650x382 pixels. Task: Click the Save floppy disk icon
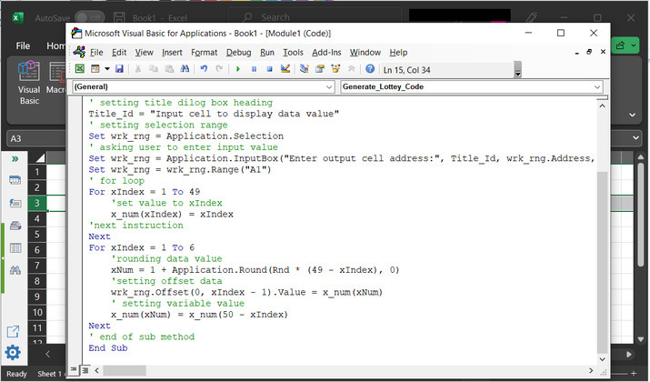(x=119, y=68)
